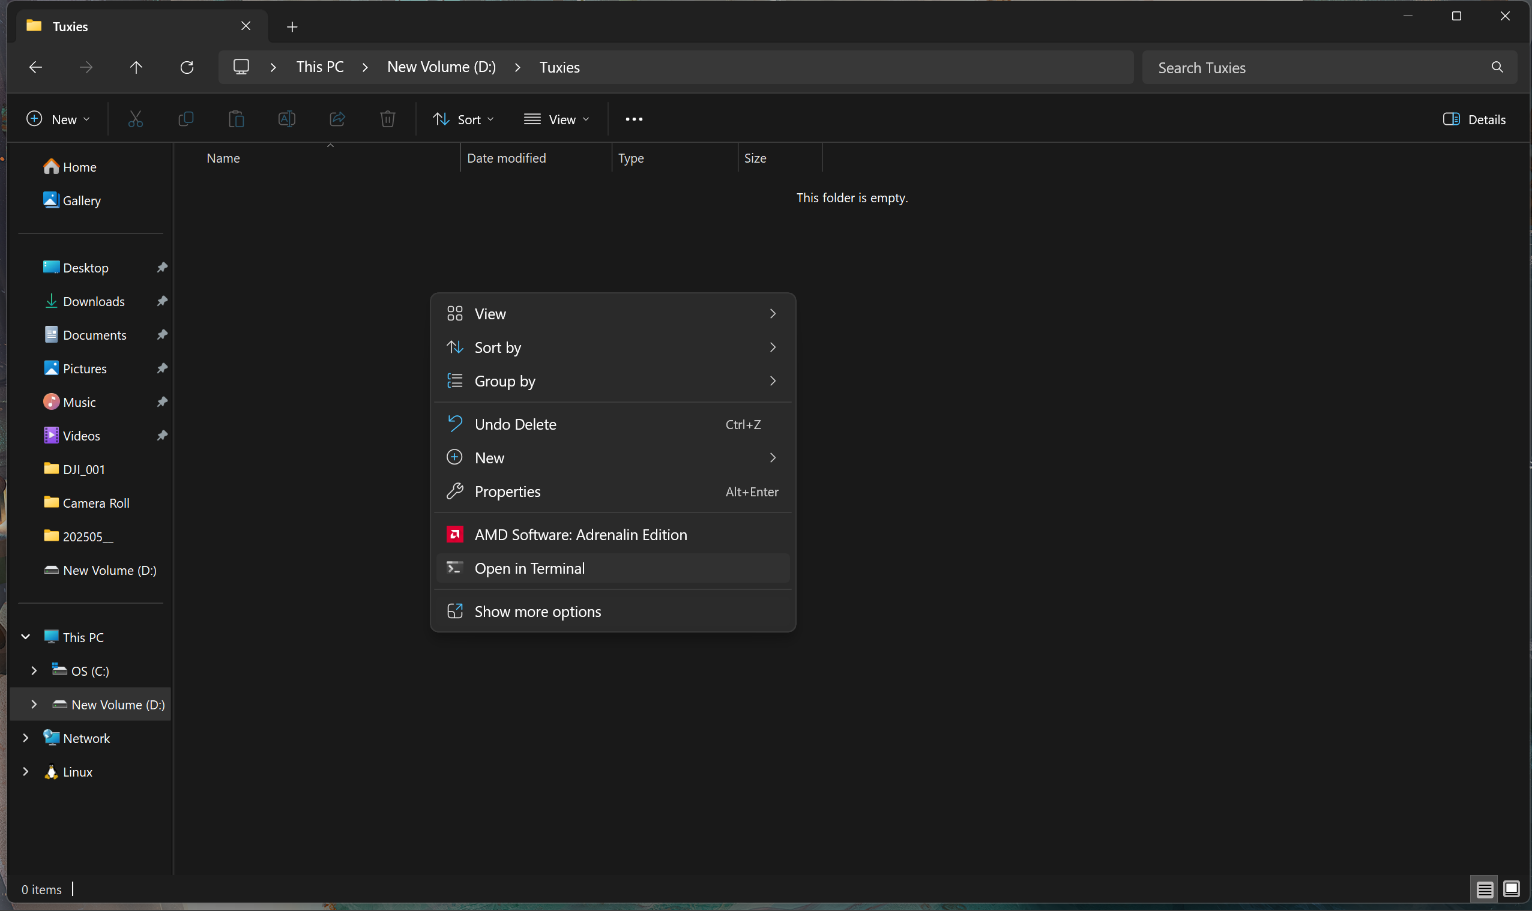Image resolution: width=1532 pixels, height=911 pixels.
Task: Open the New dropdown in toolbar
Action: point(58,119)
